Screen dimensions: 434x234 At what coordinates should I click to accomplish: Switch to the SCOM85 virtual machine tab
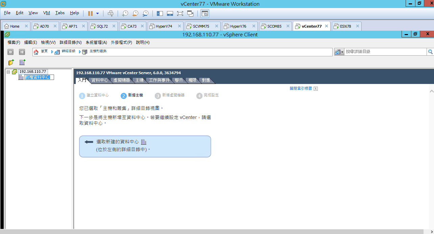coord(274,26)
